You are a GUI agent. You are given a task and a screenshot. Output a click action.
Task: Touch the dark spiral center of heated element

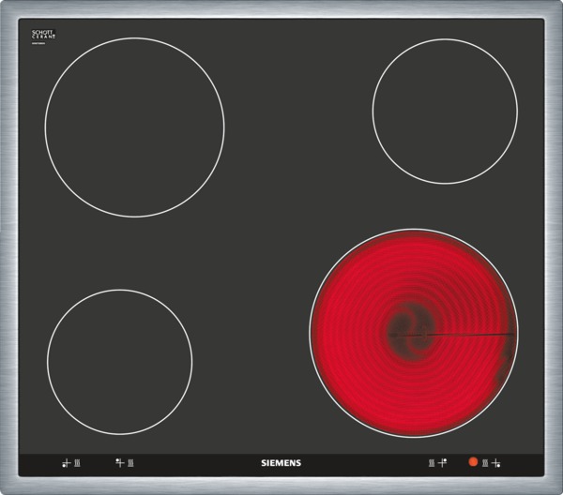point(410,328)
